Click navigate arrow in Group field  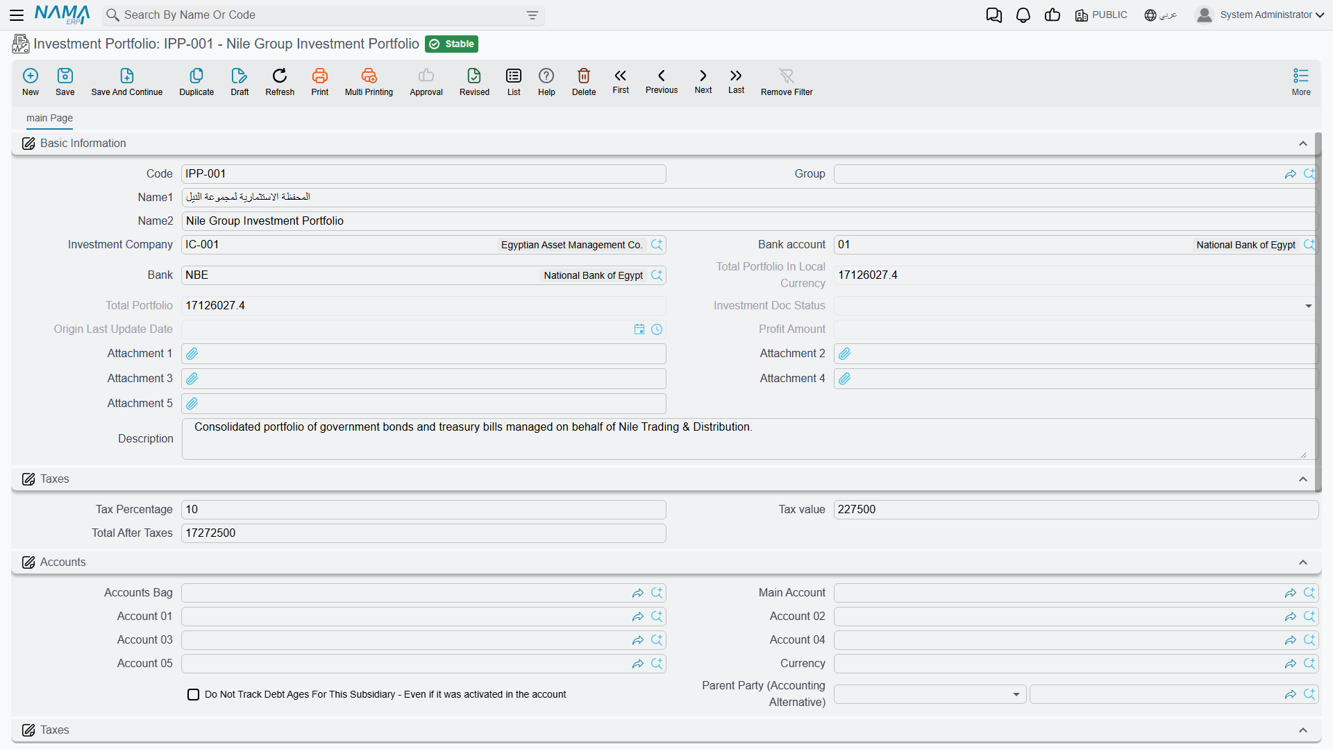(1291, 174)
